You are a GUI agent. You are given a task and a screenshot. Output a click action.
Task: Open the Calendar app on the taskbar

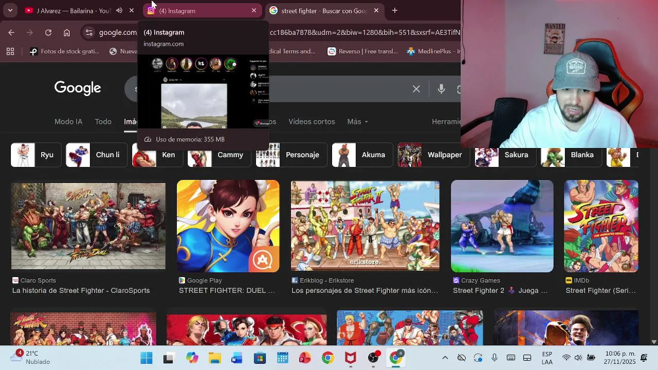coord(282,358)
